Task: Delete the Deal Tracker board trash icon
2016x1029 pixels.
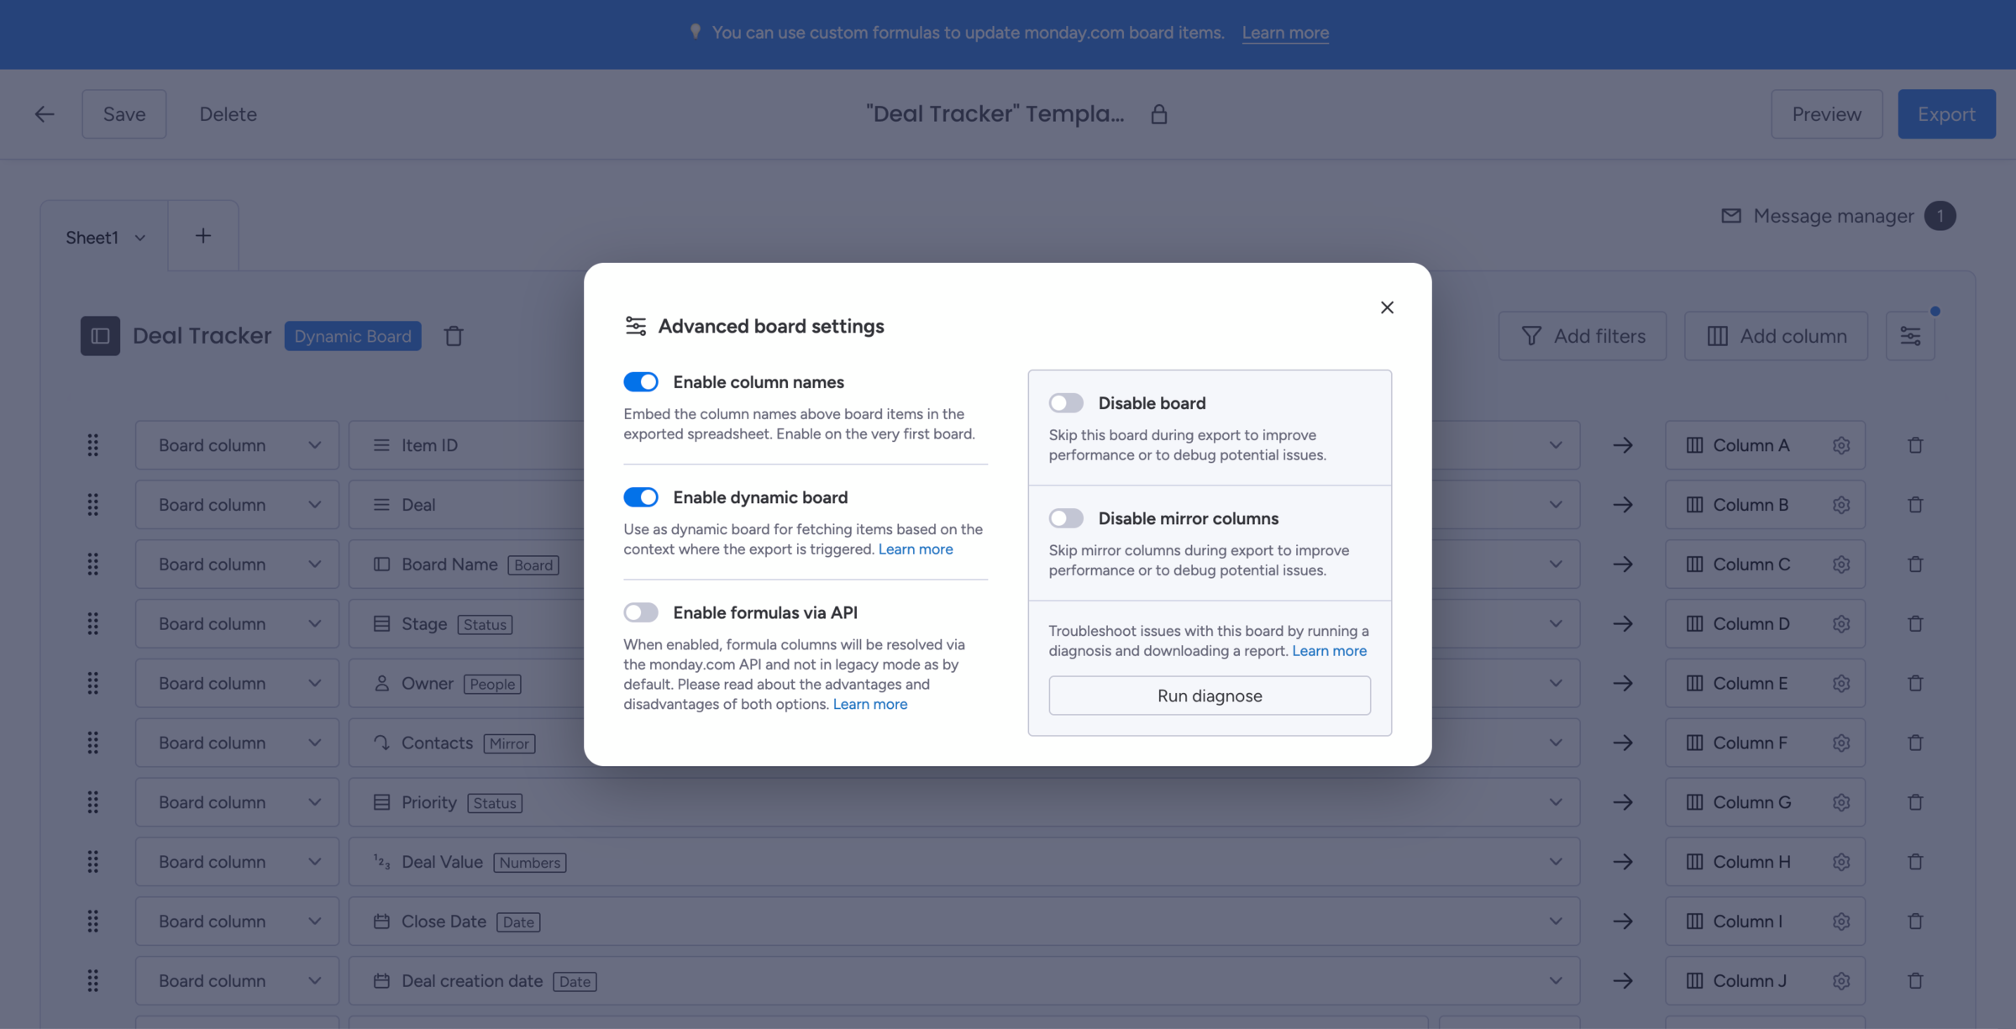Action: 454,336
